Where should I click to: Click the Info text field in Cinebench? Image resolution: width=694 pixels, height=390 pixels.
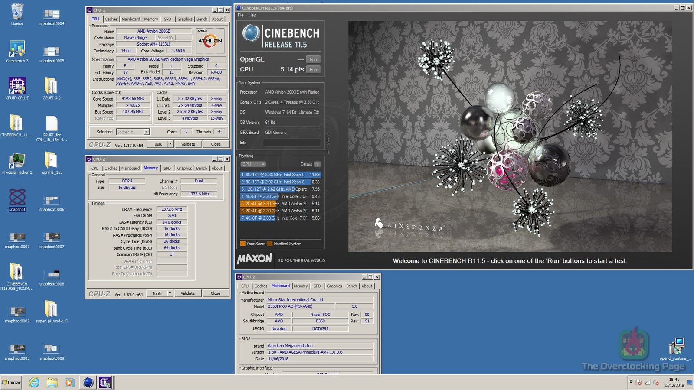point(291,143)
